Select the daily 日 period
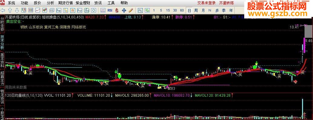 pos(189,10)
